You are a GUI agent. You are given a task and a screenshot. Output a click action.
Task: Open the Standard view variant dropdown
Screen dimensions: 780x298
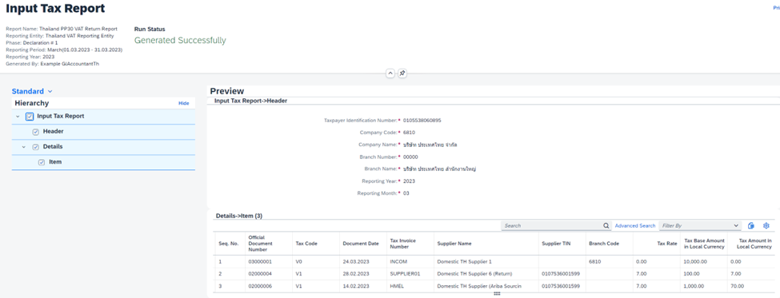32,91
